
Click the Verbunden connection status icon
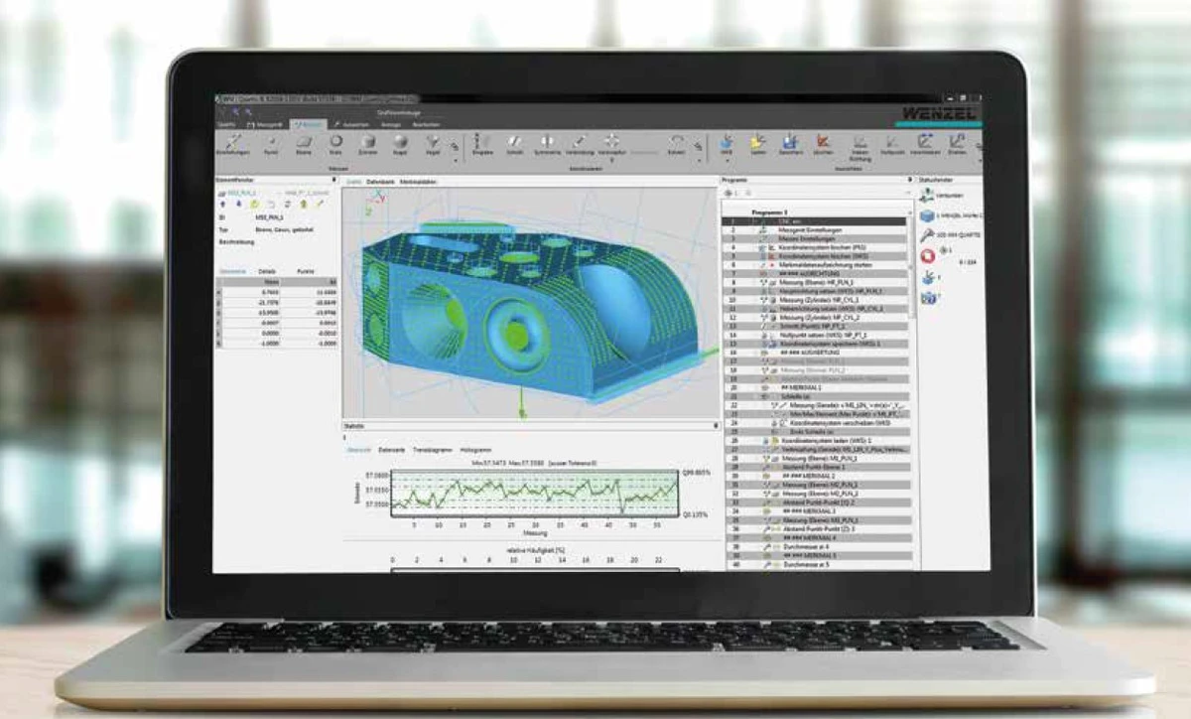point(927,197)
